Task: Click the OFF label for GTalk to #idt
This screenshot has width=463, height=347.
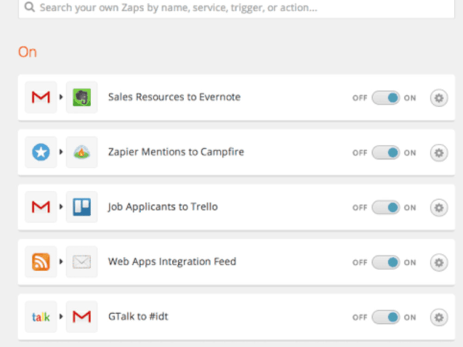Action: pyautogui.click(x=360, y=317)
